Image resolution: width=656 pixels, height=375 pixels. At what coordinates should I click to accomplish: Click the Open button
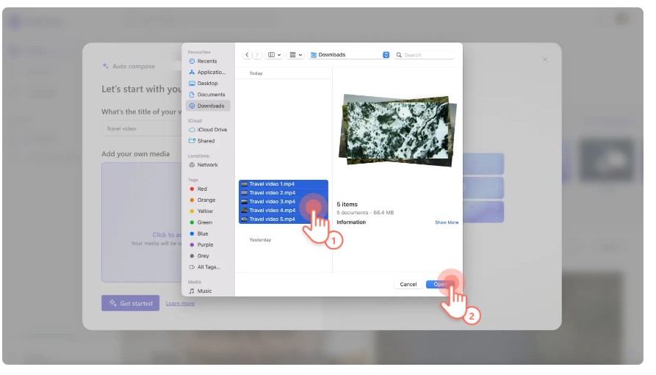pyautogui.click(x=440, y=284)
